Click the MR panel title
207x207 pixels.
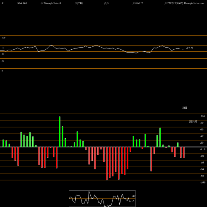(x=185, y=108)
